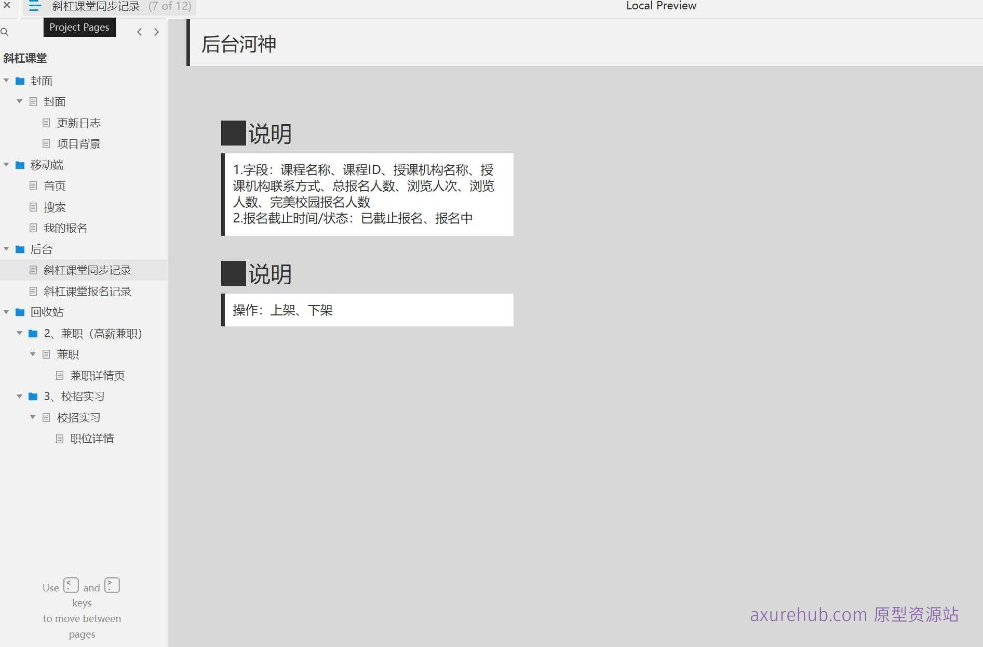
Task: Open the sitemap list icon
Action: tap(34, 7)
